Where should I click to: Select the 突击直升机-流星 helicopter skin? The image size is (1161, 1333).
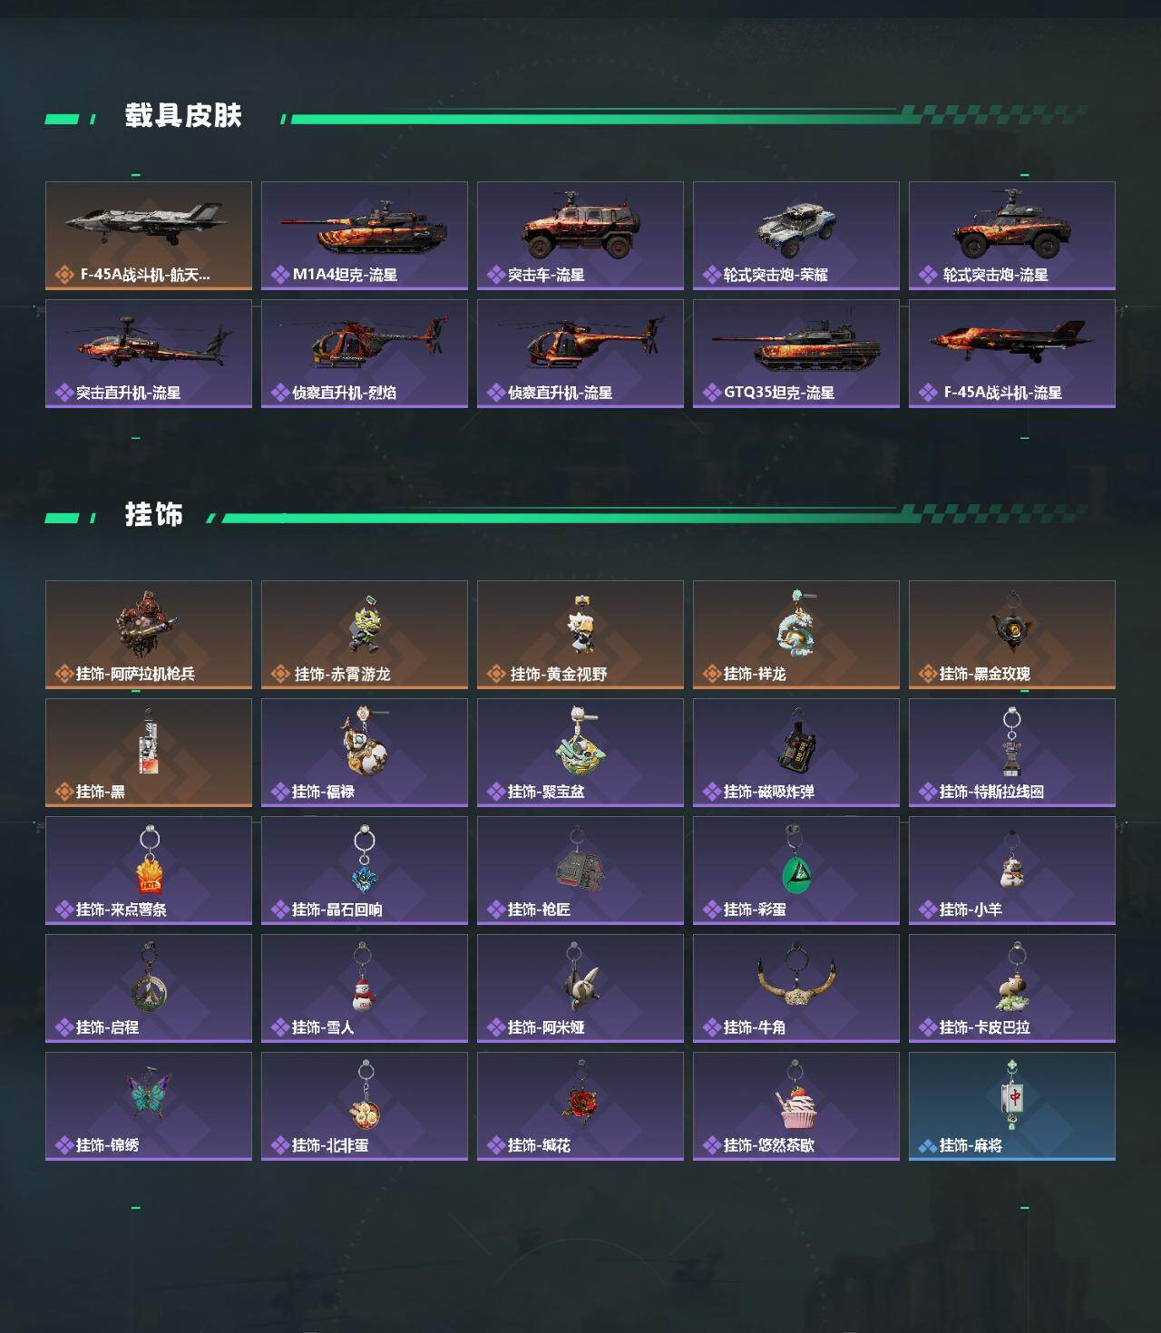point(149,354)
